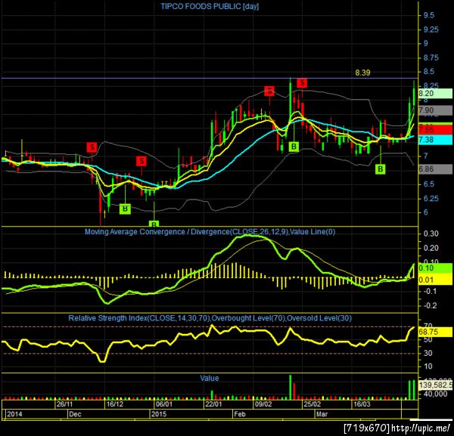Click the 0.20 MACD axis label
454x436 pixels.
(x=431, y=248)
